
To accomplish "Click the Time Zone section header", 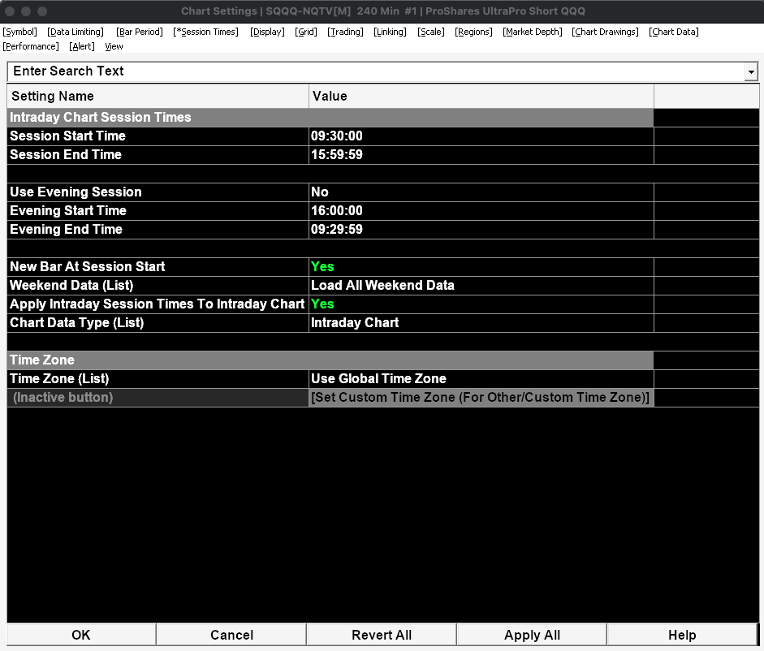I will click(x=330, y=360).
